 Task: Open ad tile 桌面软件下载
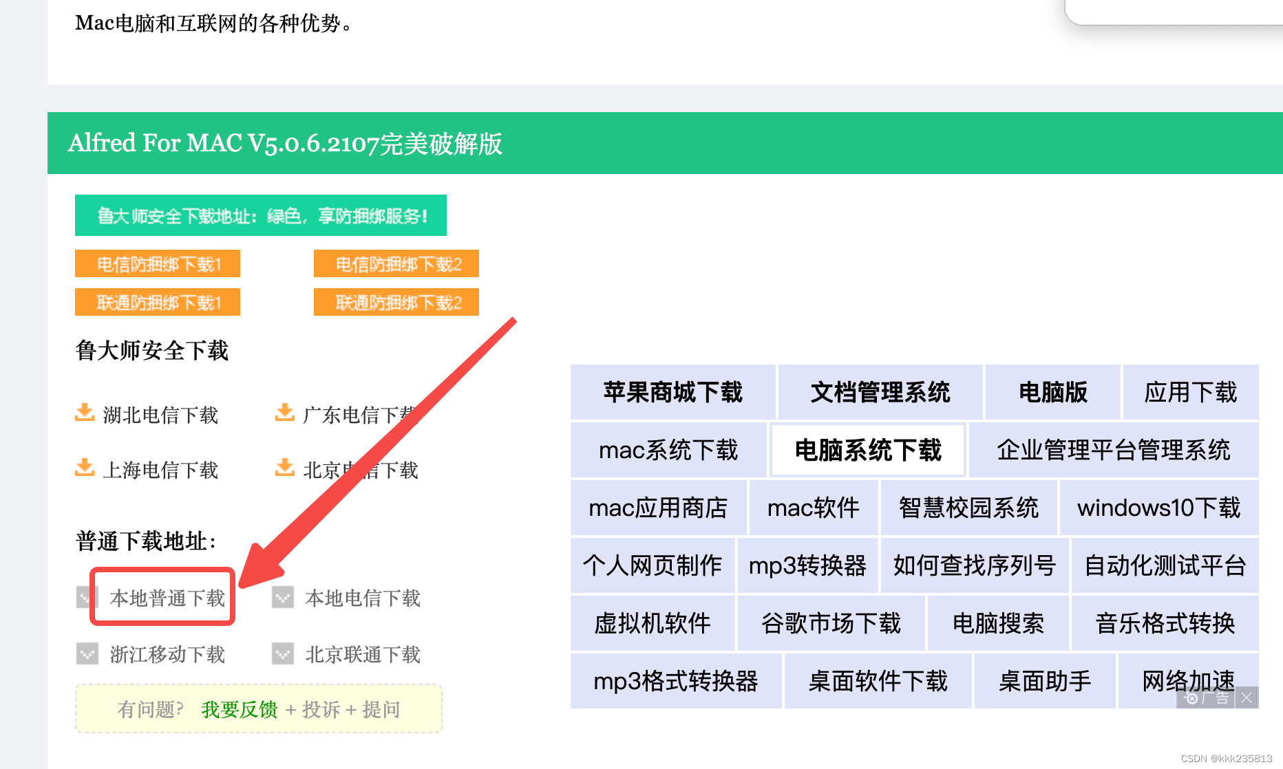click(x=878, y=681)
